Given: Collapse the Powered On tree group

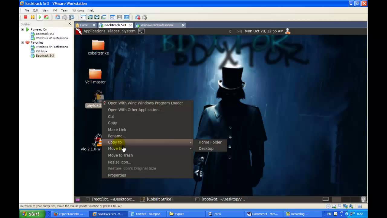Looking at the screenshot, I should click(x=22, y=29).
